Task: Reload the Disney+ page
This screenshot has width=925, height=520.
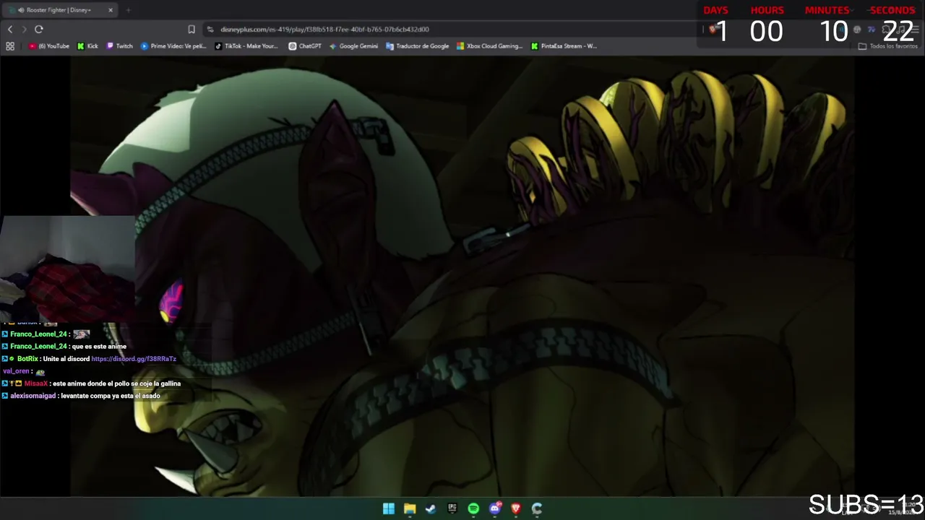Action: click(x=39, y=29)
